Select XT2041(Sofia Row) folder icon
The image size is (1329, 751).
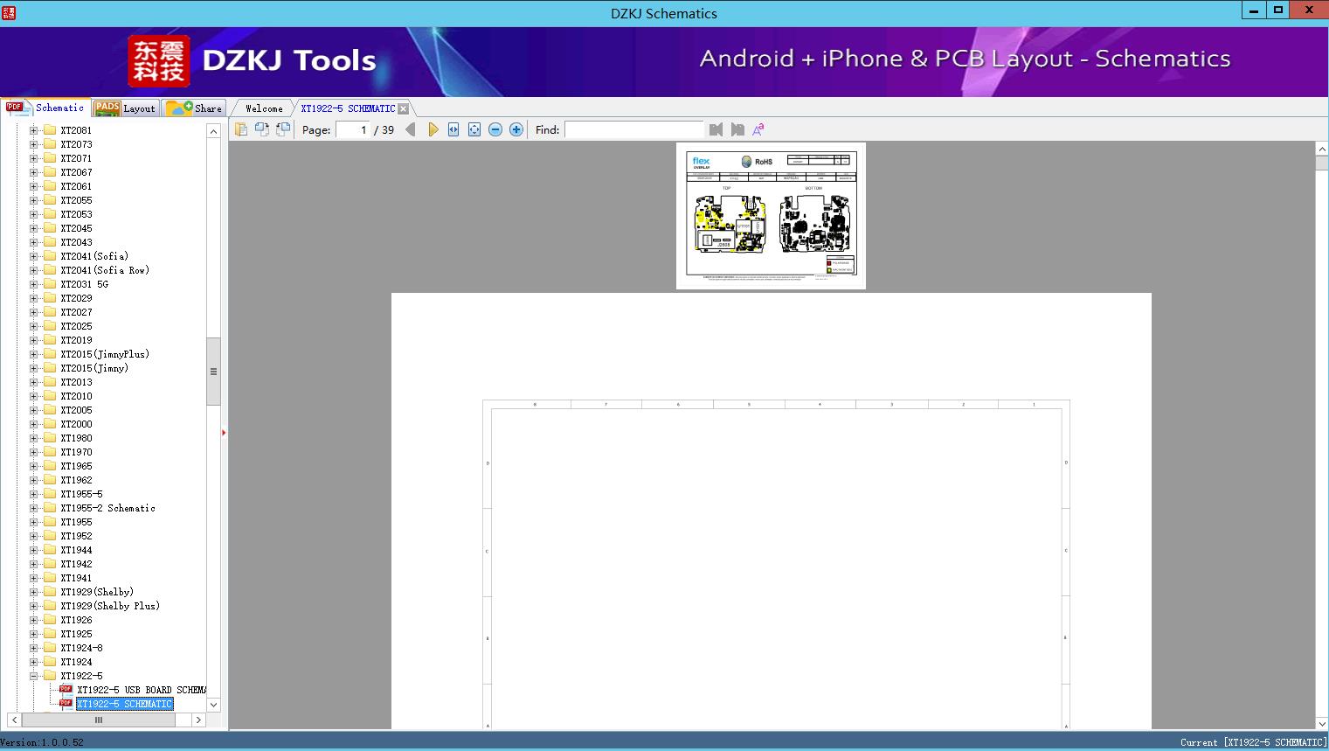(x=50, y=270)
